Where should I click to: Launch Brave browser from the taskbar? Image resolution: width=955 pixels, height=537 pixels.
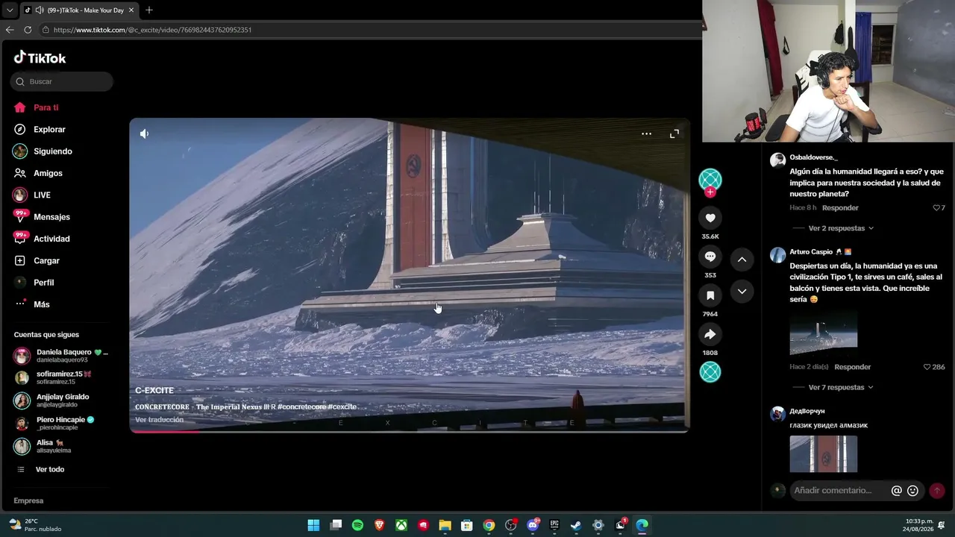click(379, 525)
